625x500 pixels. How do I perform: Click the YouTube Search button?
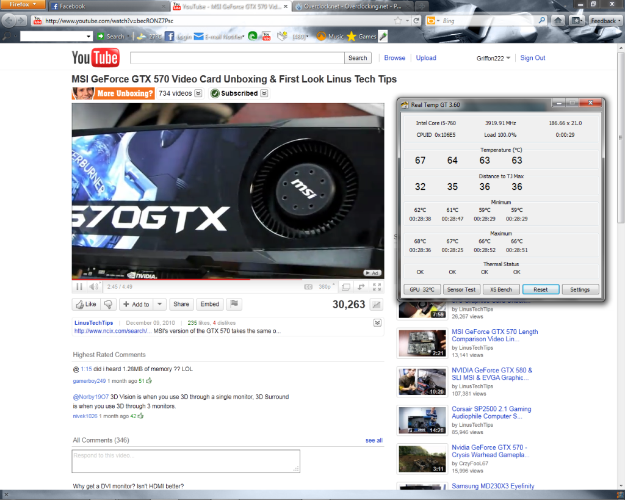pyautogui.click(x=358, y=58)
